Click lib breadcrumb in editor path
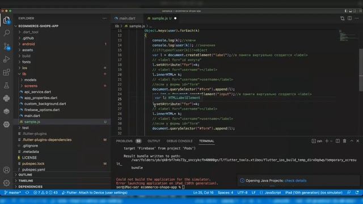The width and height of the screenshot is (363, 204). point(117,26)
